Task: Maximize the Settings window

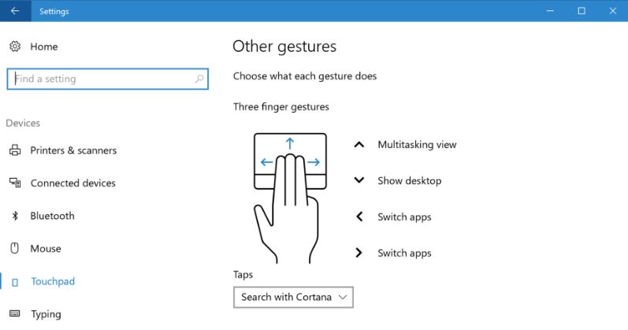Action: pos(582,11)
